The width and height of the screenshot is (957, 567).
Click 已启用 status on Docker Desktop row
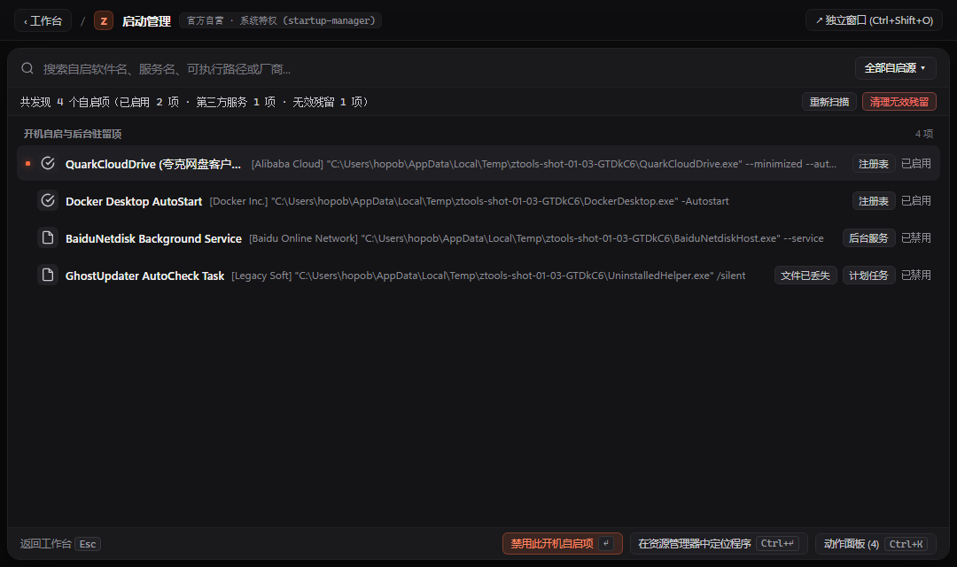pyautogui.click(x=916, y=201)
